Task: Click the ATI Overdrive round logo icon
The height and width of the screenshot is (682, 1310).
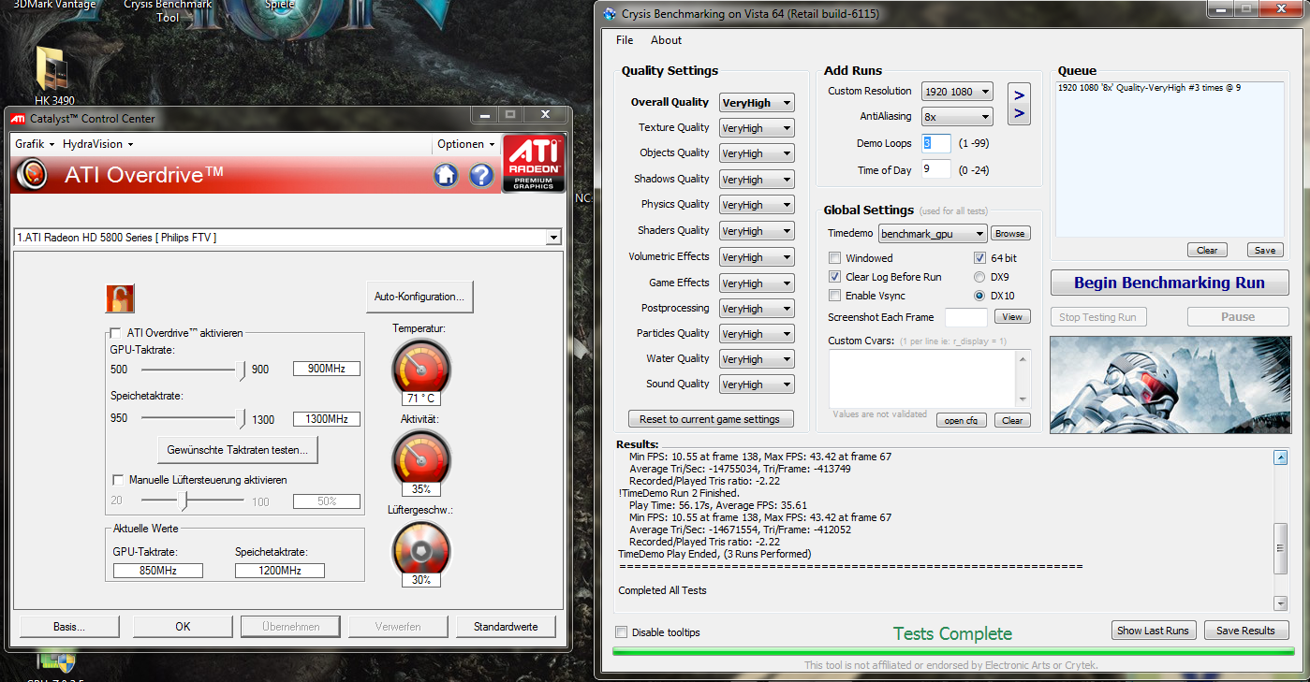Action: coord(32,175)
